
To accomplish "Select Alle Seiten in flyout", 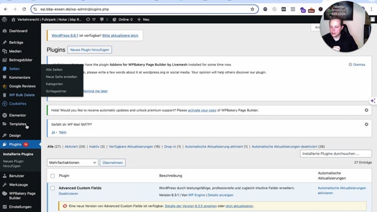I will 54,70.
